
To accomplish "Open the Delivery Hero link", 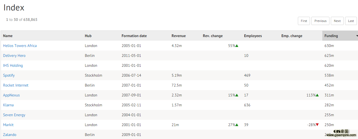I will (14, 55).
